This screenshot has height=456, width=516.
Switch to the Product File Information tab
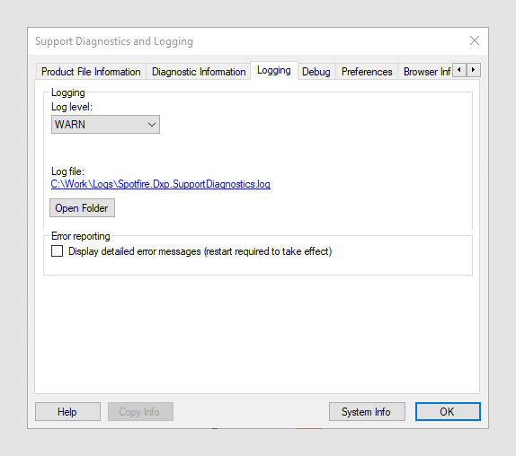pos(91,72)
